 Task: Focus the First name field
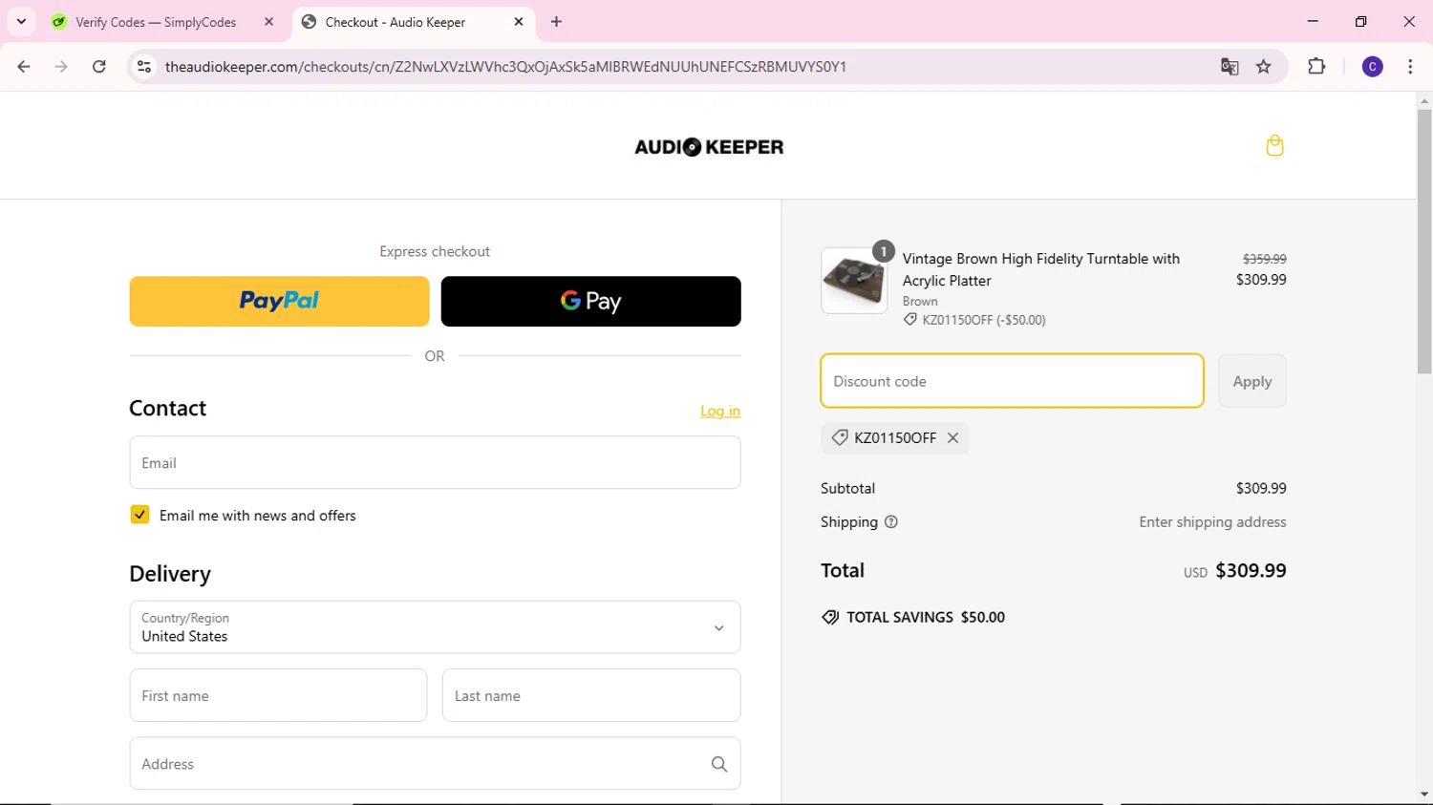(278, 695)
